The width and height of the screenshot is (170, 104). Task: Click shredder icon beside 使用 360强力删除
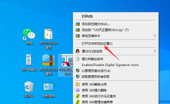click(78, 90)
